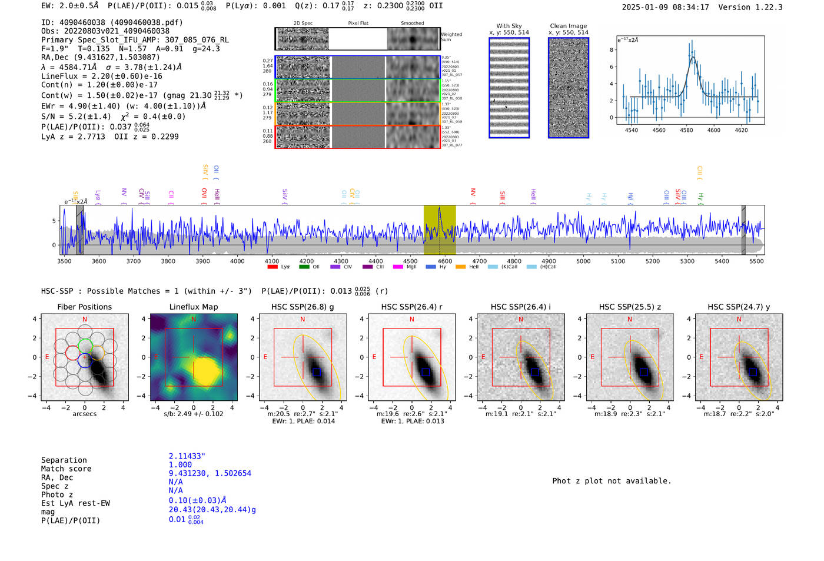Select the HSC SSP(24.7) y image
The image size is (824, 561).
[x=739, y=357]
